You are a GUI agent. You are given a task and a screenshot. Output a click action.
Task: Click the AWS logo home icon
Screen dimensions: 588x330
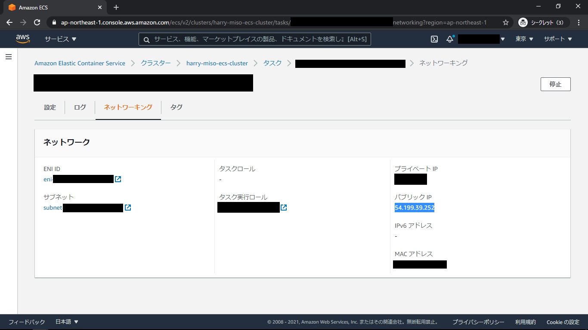(23, 39)
